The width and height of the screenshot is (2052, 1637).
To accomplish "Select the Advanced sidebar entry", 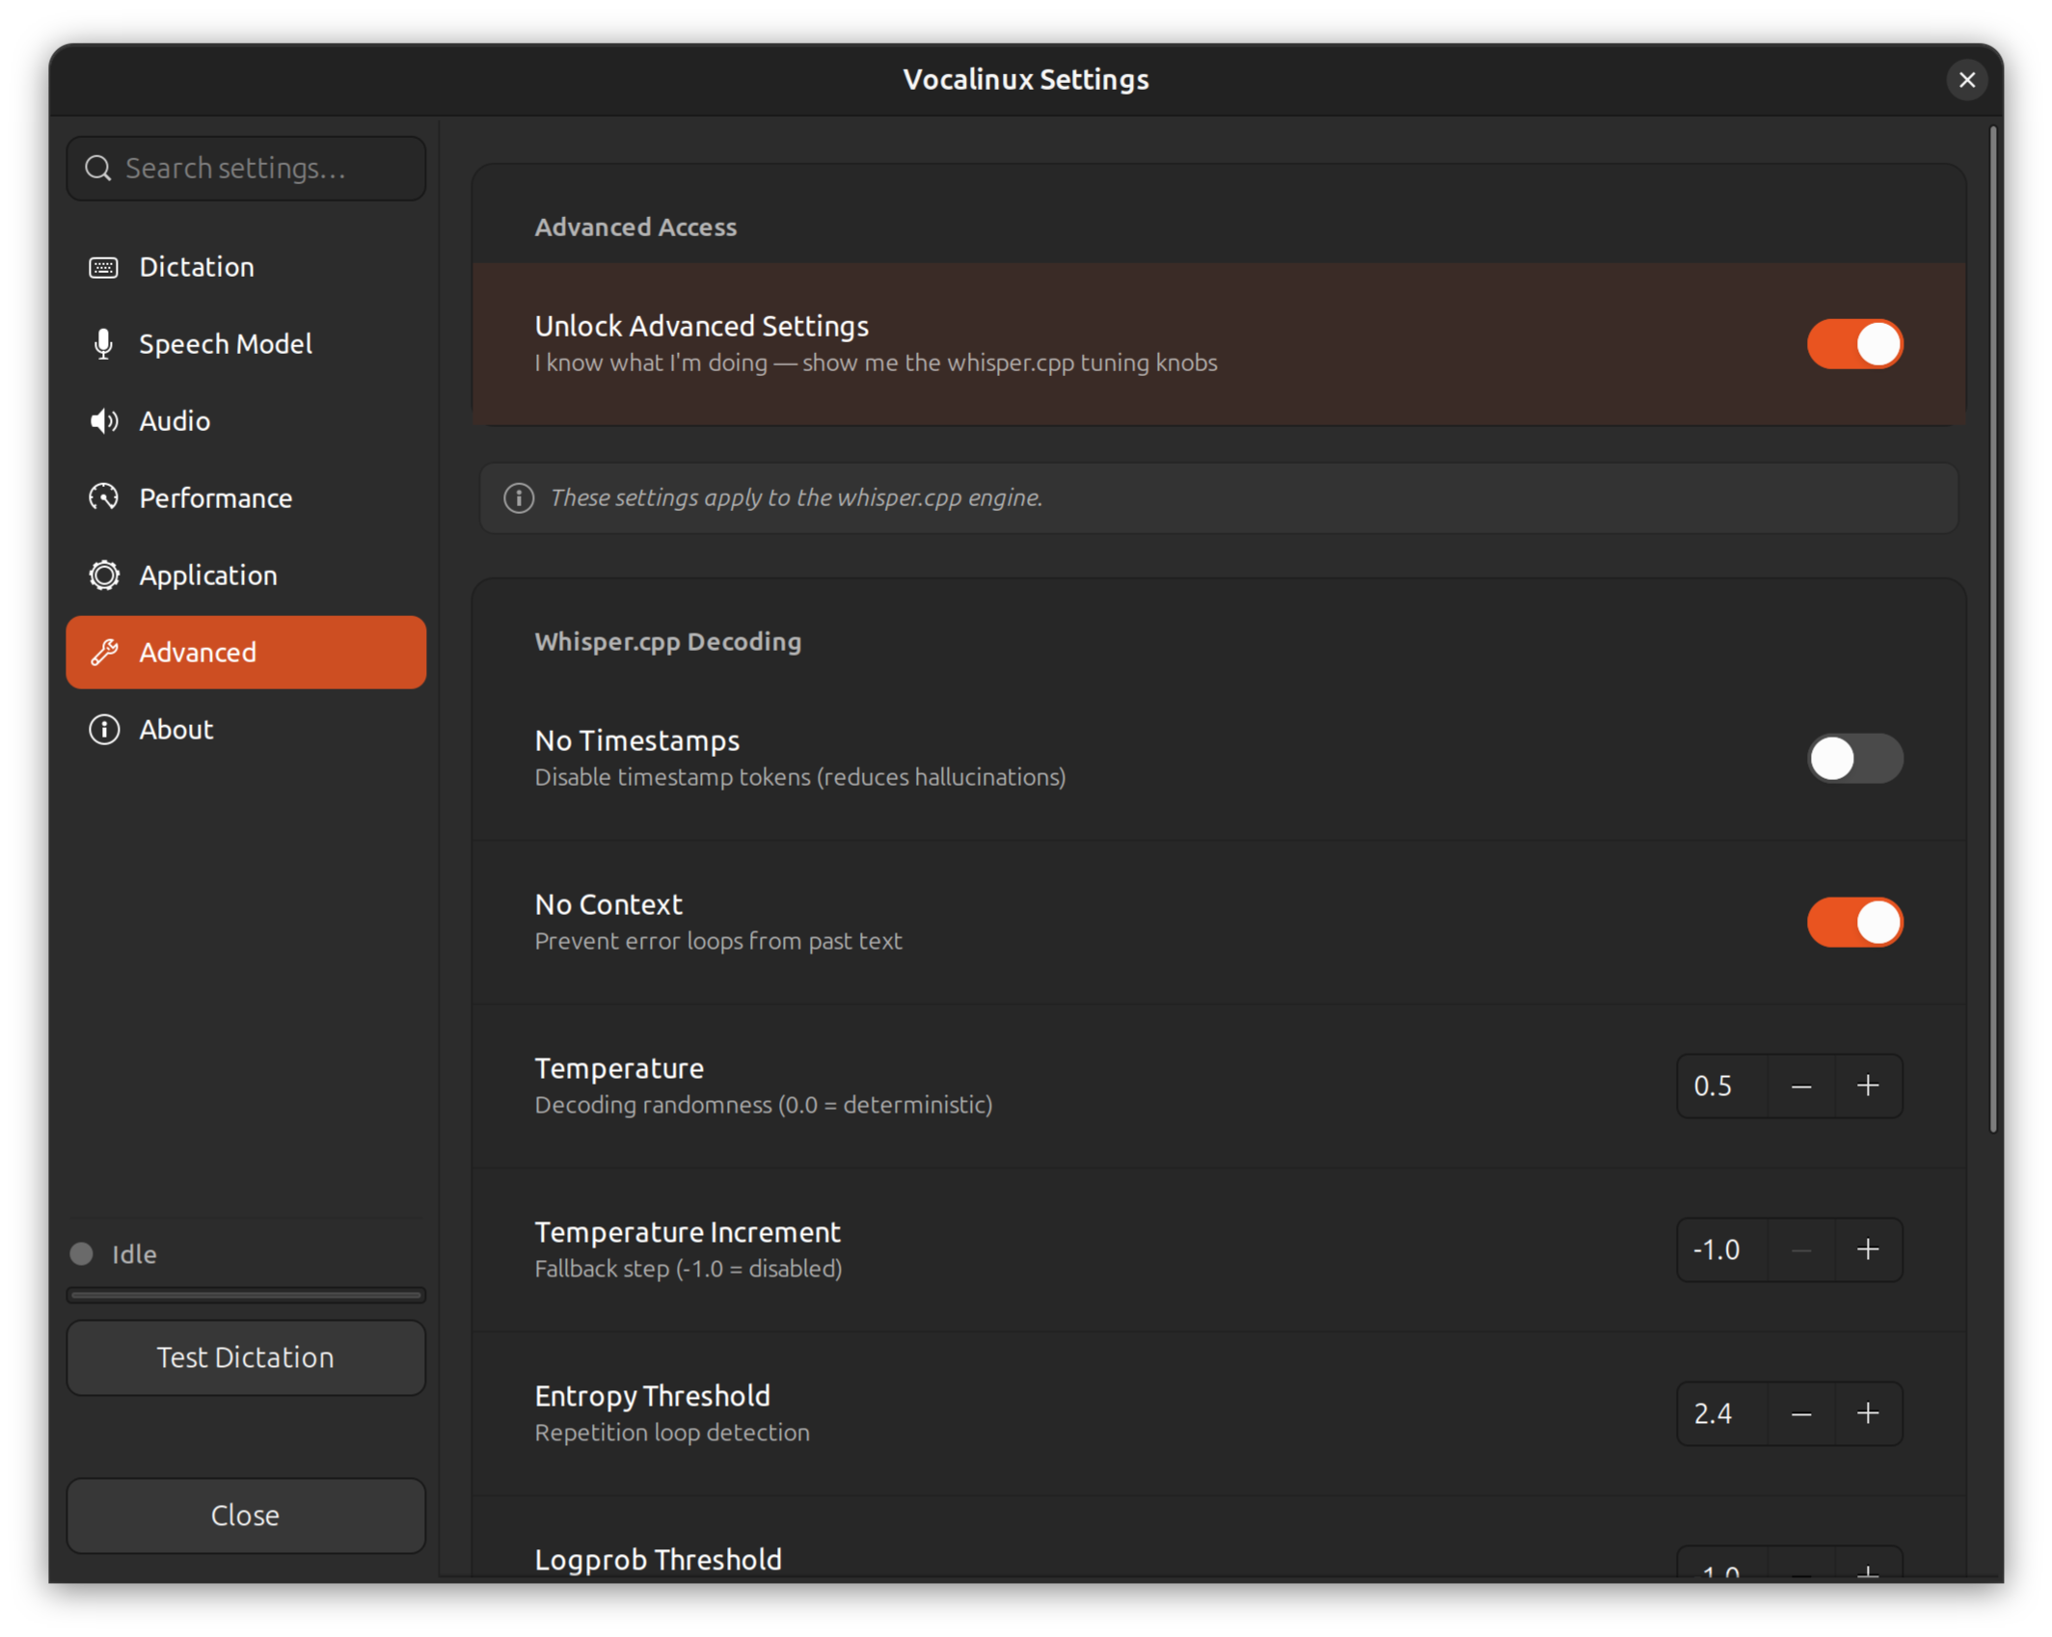I will (x=246, y=653).
